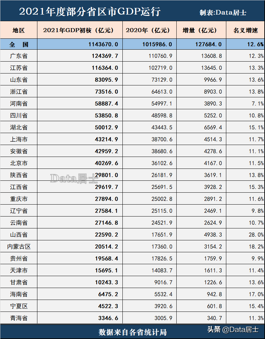Click Shanghai GDP value 43214.9

coord(107,139)
